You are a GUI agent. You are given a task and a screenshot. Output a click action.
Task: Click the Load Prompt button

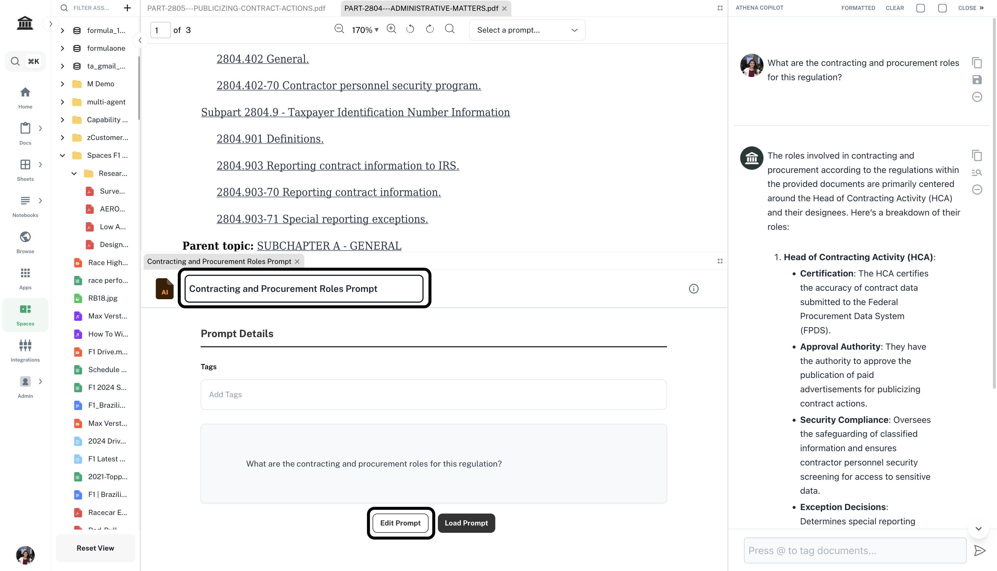(x=466, y=523)
